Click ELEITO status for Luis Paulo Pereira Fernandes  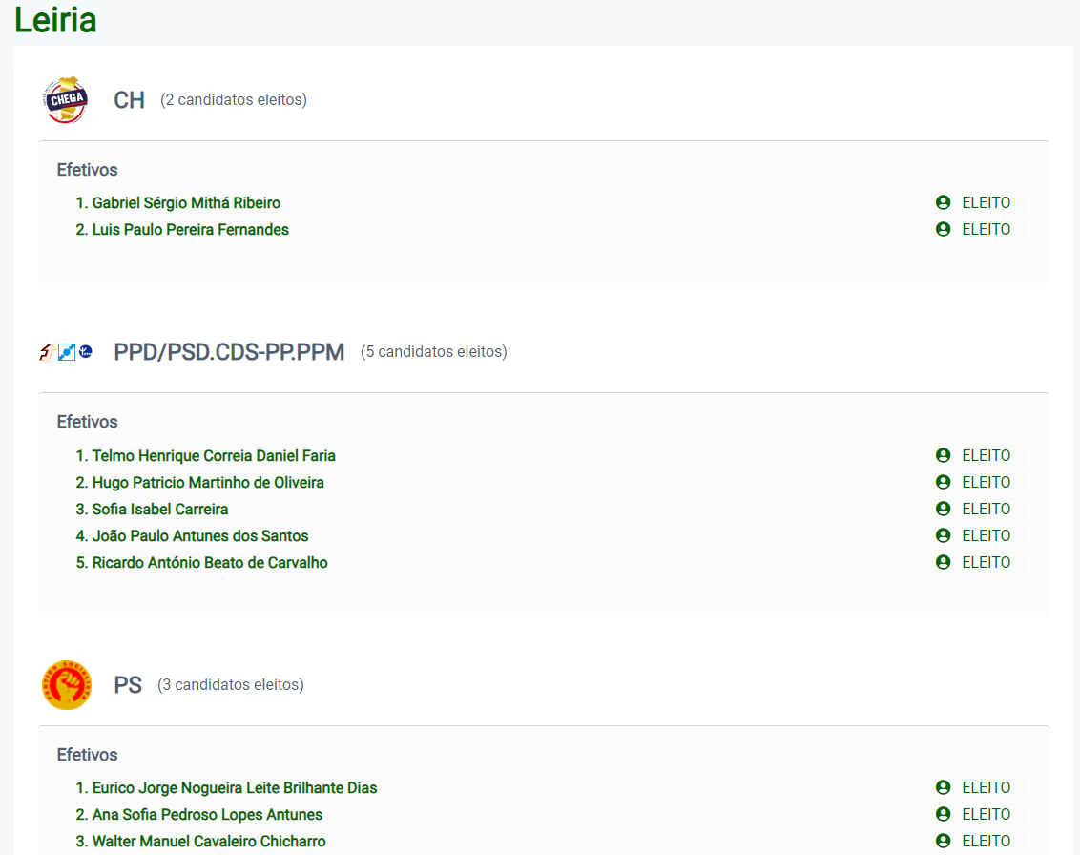[x=987, y=230]
